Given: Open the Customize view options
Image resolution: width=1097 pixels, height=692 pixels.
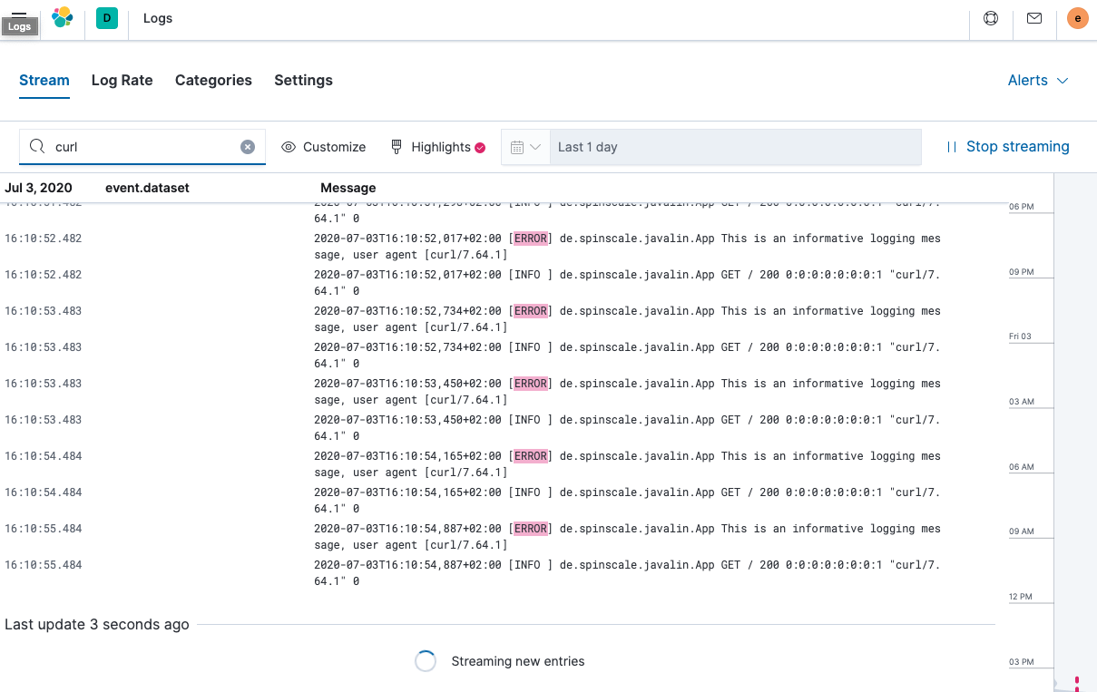Looking at the screenshot, I should [x=323, y=146].
